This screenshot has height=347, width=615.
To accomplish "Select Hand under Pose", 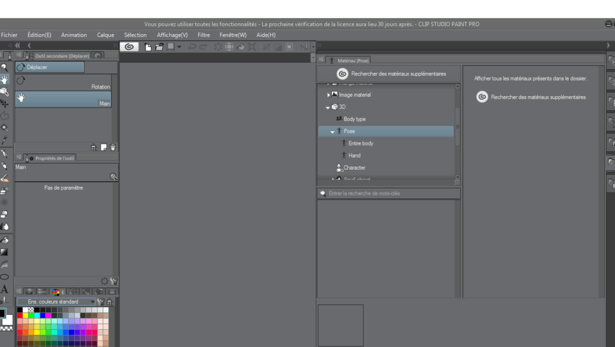I will coord(354,156).
